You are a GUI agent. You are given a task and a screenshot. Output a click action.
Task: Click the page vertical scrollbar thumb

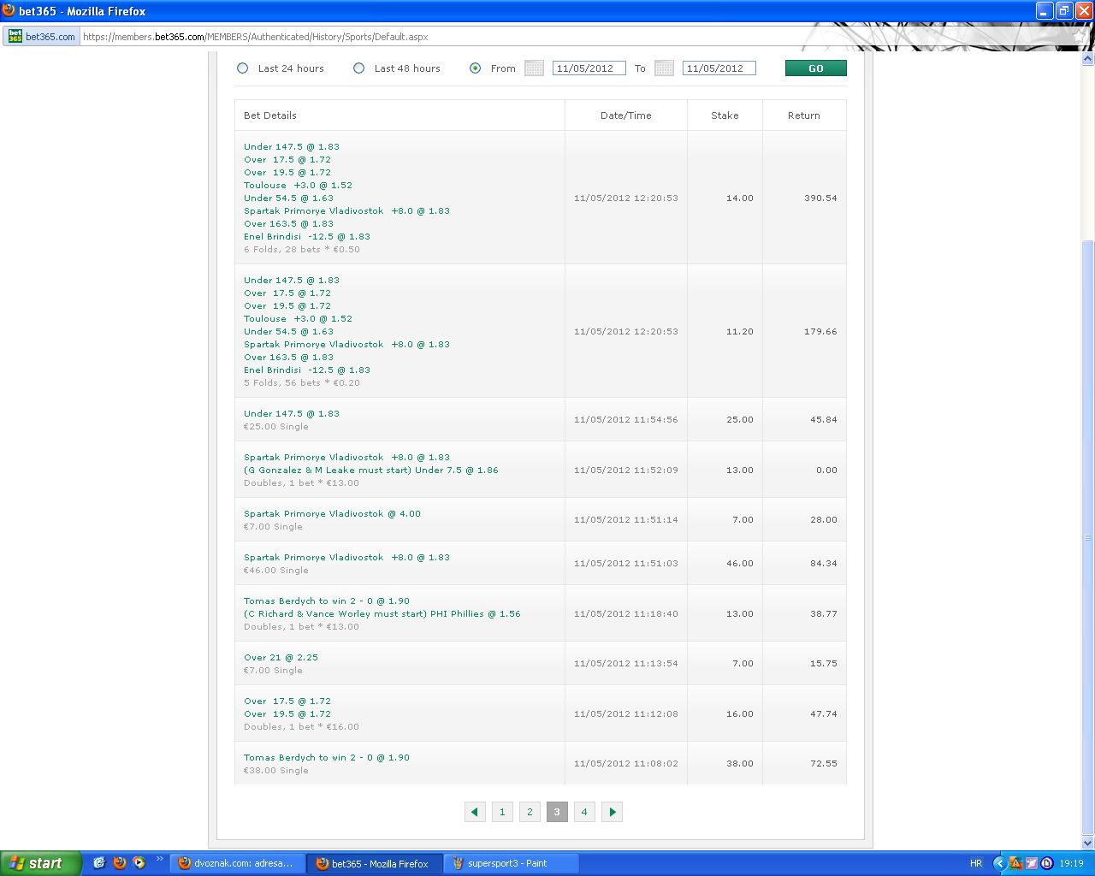(x=1088, y=536)
